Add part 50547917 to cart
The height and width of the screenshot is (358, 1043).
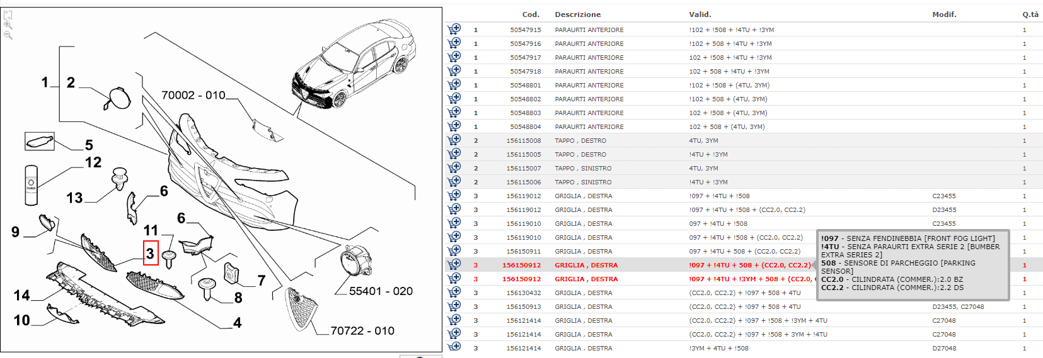pyautogui.click(x=454, y=57)
